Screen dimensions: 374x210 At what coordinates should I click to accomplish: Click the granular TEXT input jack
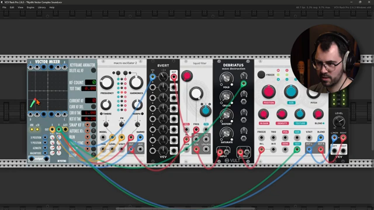point(297,149)
